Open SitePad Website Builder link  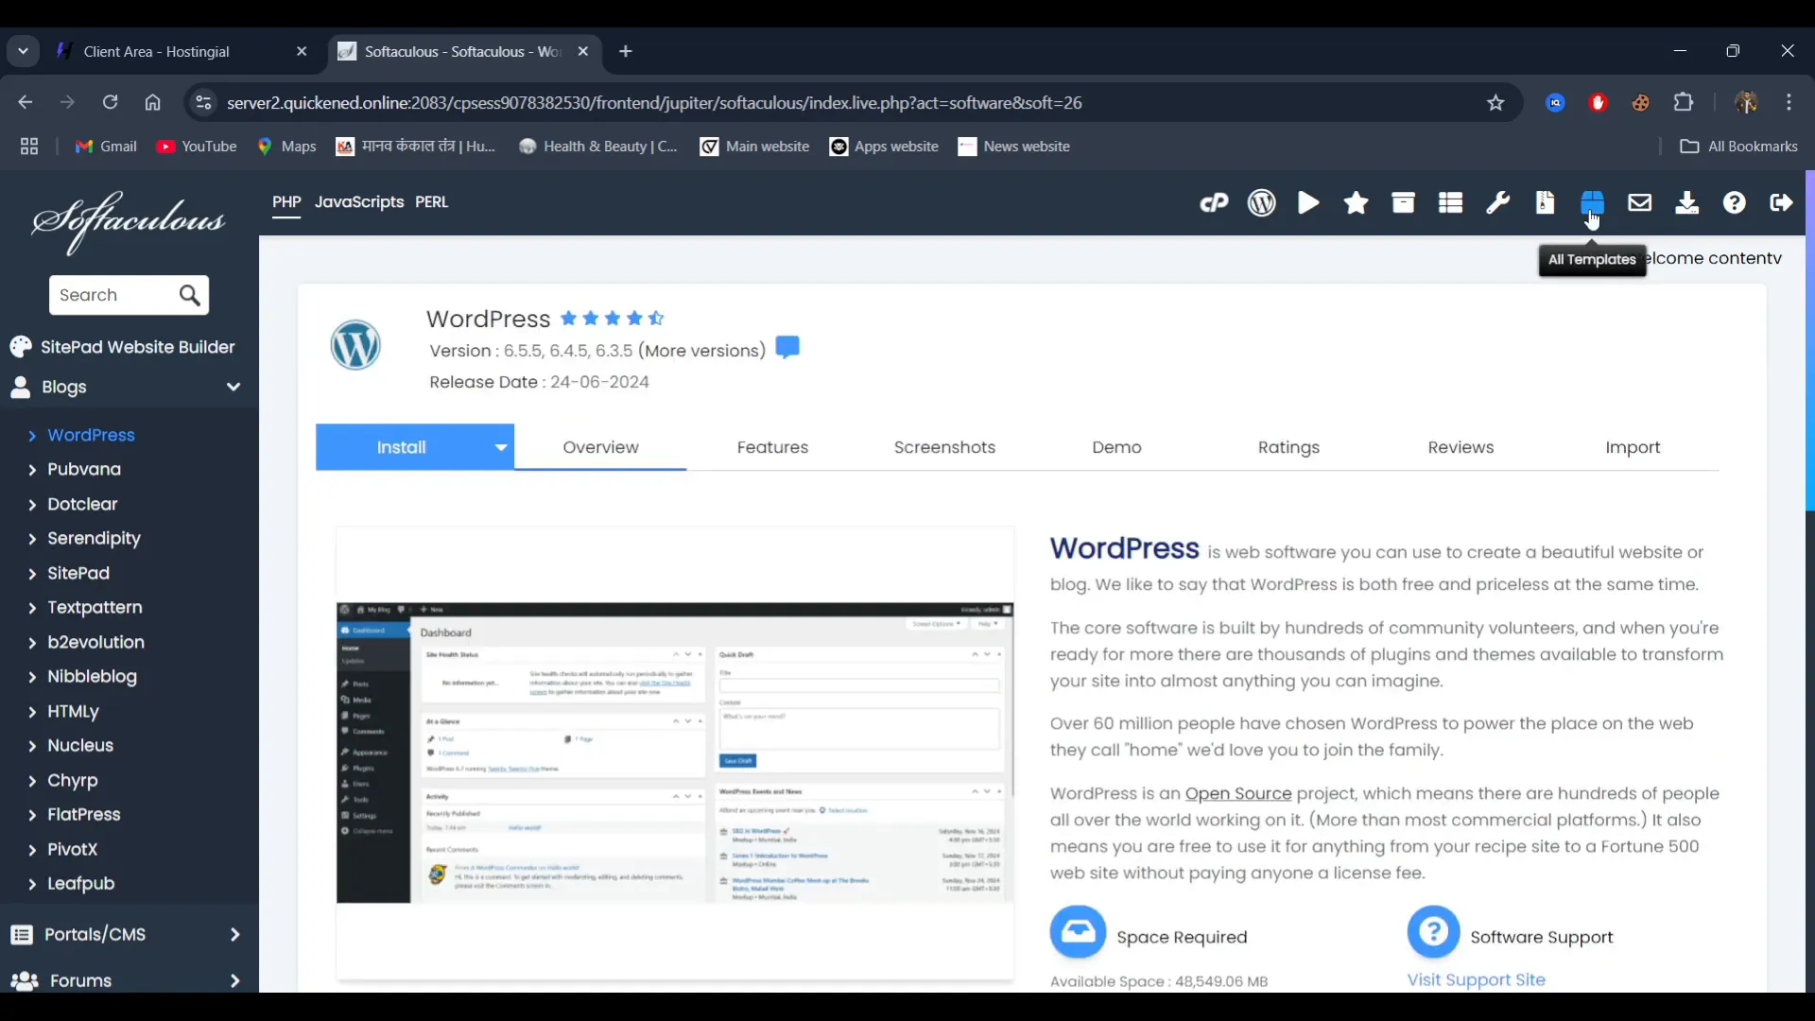pyautogui.click(x=138, y=347)
